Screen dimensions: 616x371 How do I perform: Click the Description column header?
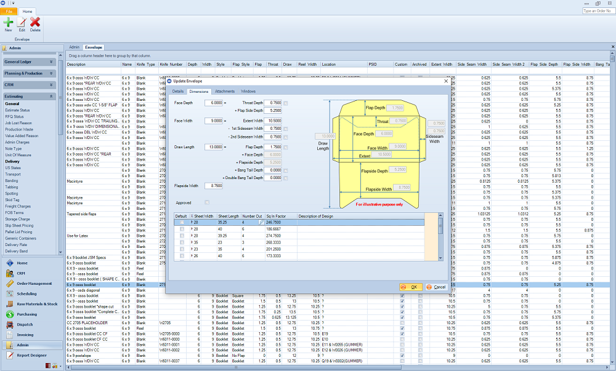click(x=93, y=65)
